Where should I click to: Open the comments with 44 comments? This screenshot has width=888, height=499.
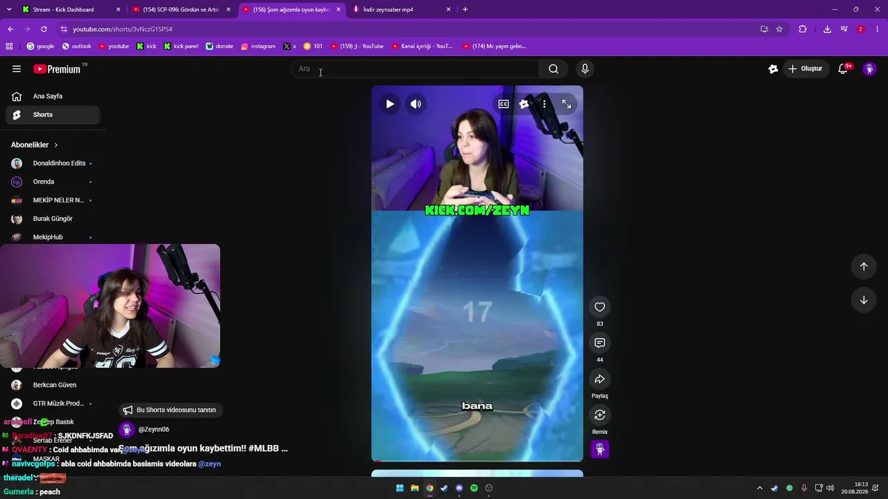pos(600,343)
